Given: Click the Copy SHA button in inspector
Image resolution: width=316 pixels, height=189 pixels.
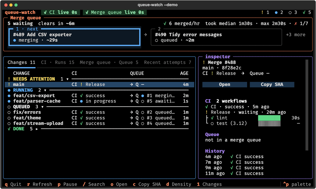Looking at the screenshot, I should 272,84.
